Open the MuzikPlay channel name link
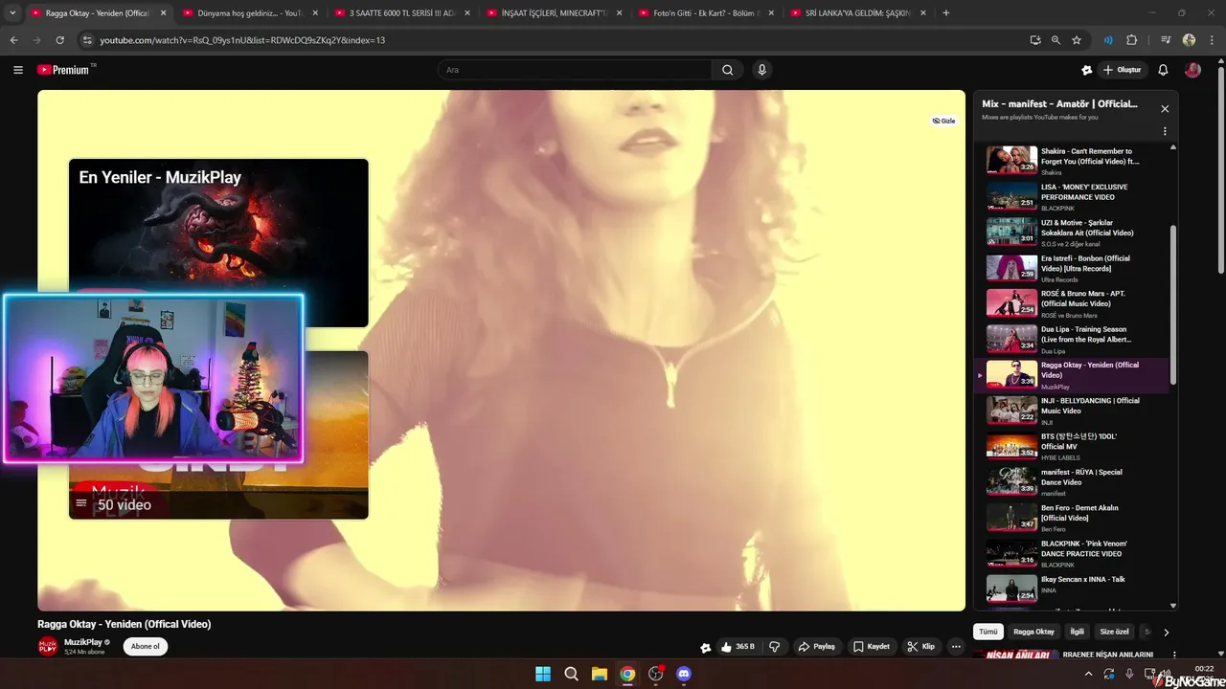Screen dimensions: 1226x689 pyautogui.click(x=83, y=642)
